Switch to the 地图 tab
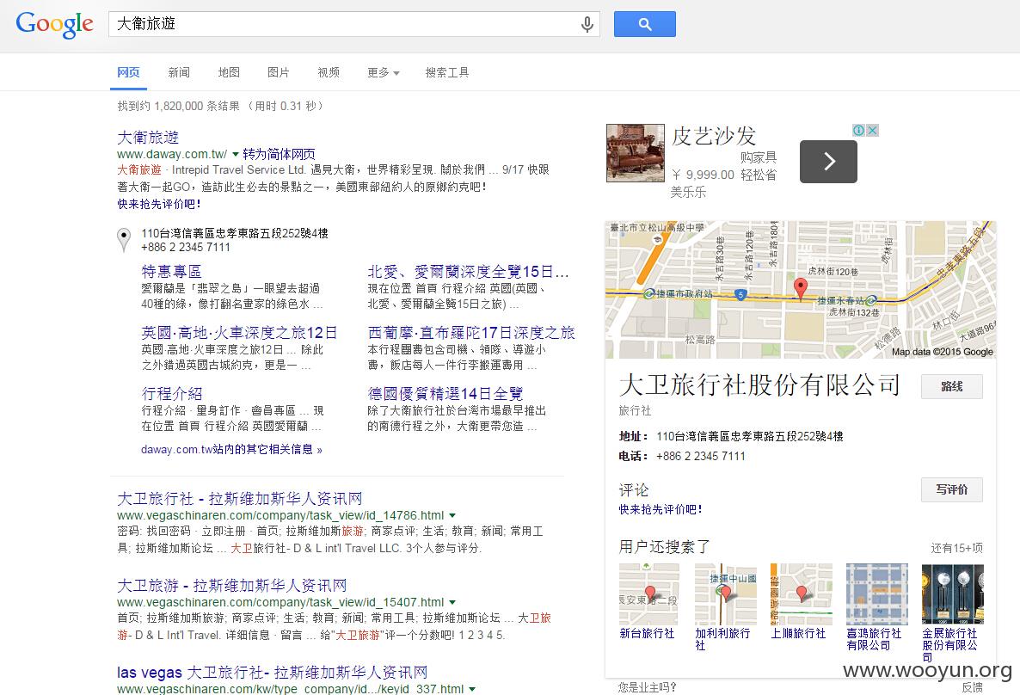The width and height of the screenshot is (1020, 695). (228, 72)
